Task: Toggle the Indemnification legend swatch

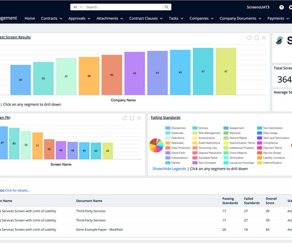Action: click(259, 163)
